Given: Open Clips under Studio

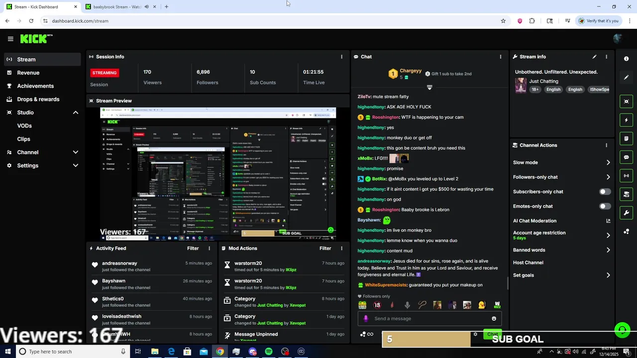Looking at the screenshot, I should (24, 139).
